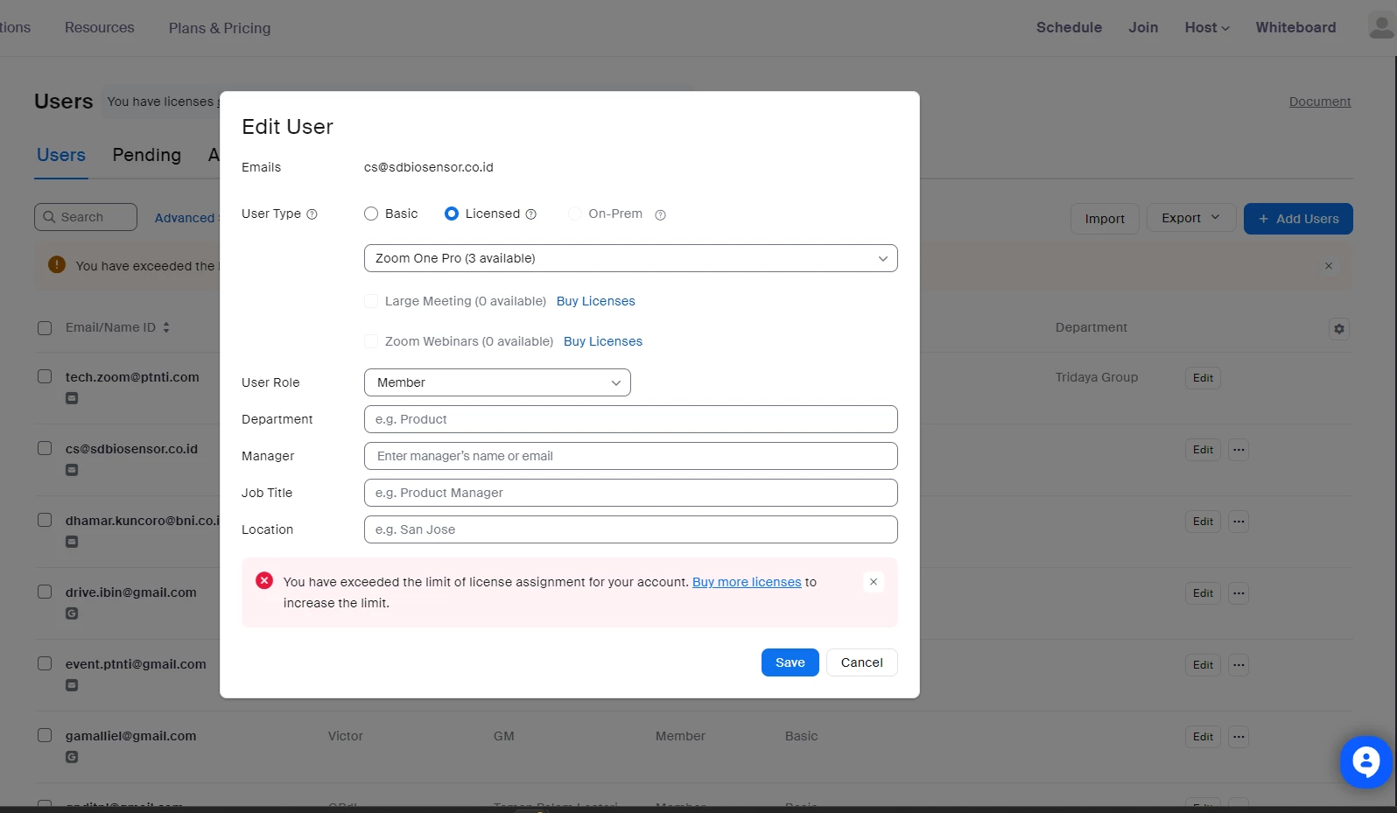Click the search magnifier icon
Viewport: 1397px width, 813px height.
pos(49,217)
